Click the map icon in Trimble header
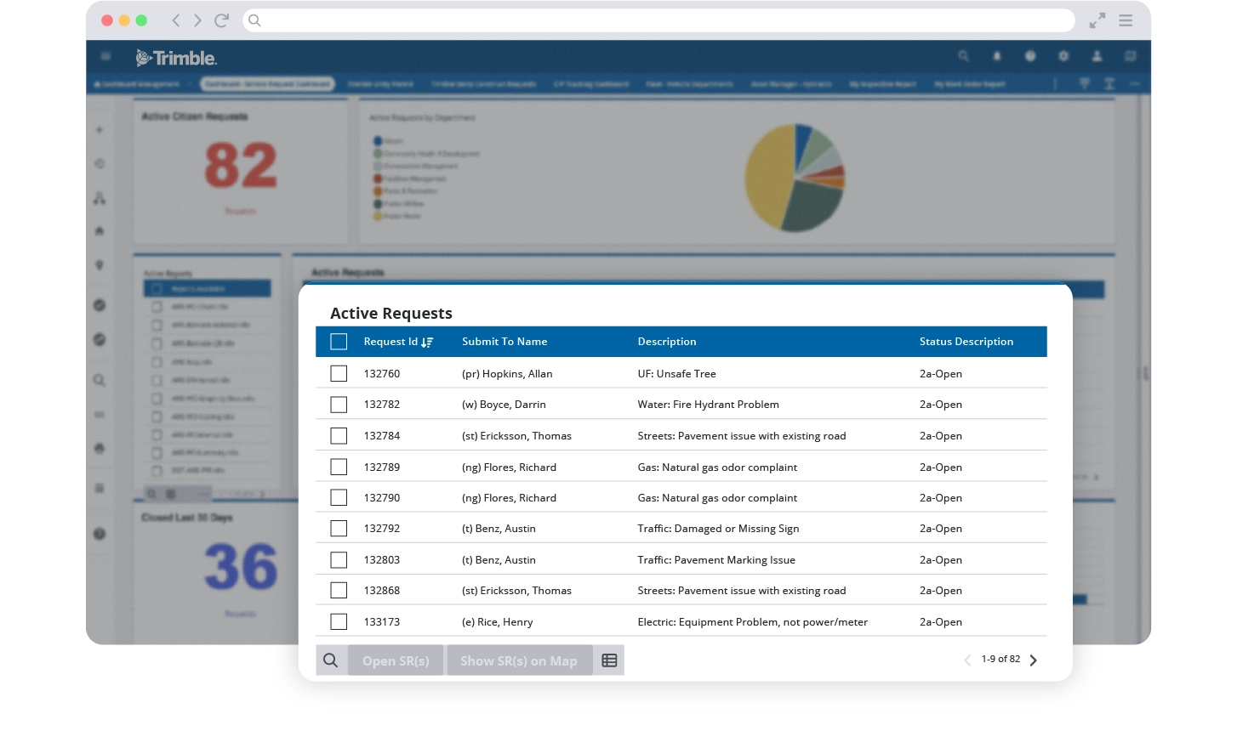Screen dimensions: 1237x731 point(1130,56)
